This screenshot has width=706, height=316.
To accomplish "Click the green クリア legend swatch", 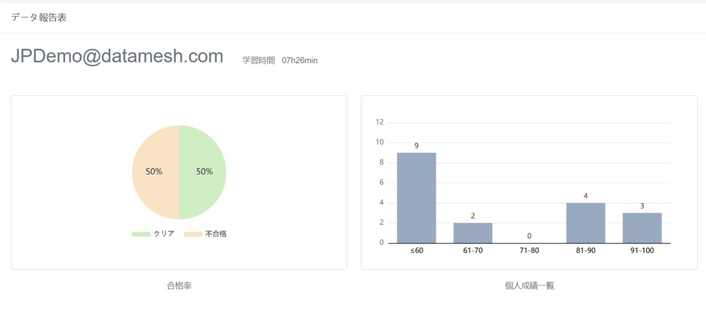I will point(141,234).
